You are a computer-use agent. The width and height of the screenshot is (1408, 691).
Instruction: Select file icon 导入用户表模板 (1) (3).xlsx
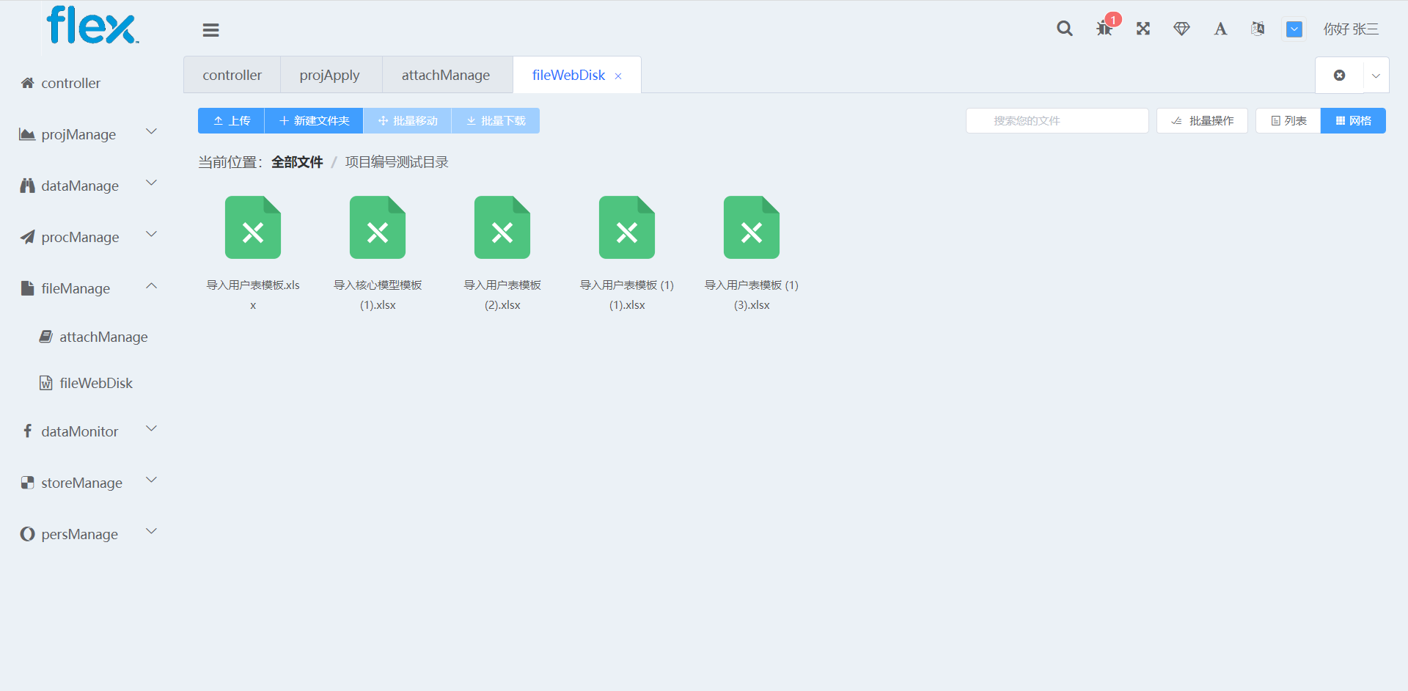click(752, 227)
